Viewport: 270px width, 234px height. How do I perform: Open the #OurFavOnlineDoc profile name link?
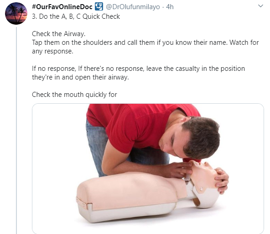pyautogui.click(x=62, y=7)
